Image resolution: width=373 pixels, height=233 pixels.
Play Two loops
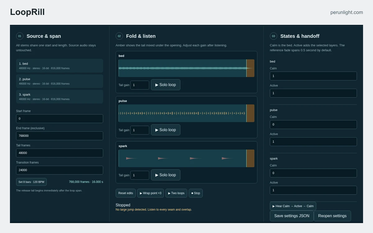coord(176,193)
